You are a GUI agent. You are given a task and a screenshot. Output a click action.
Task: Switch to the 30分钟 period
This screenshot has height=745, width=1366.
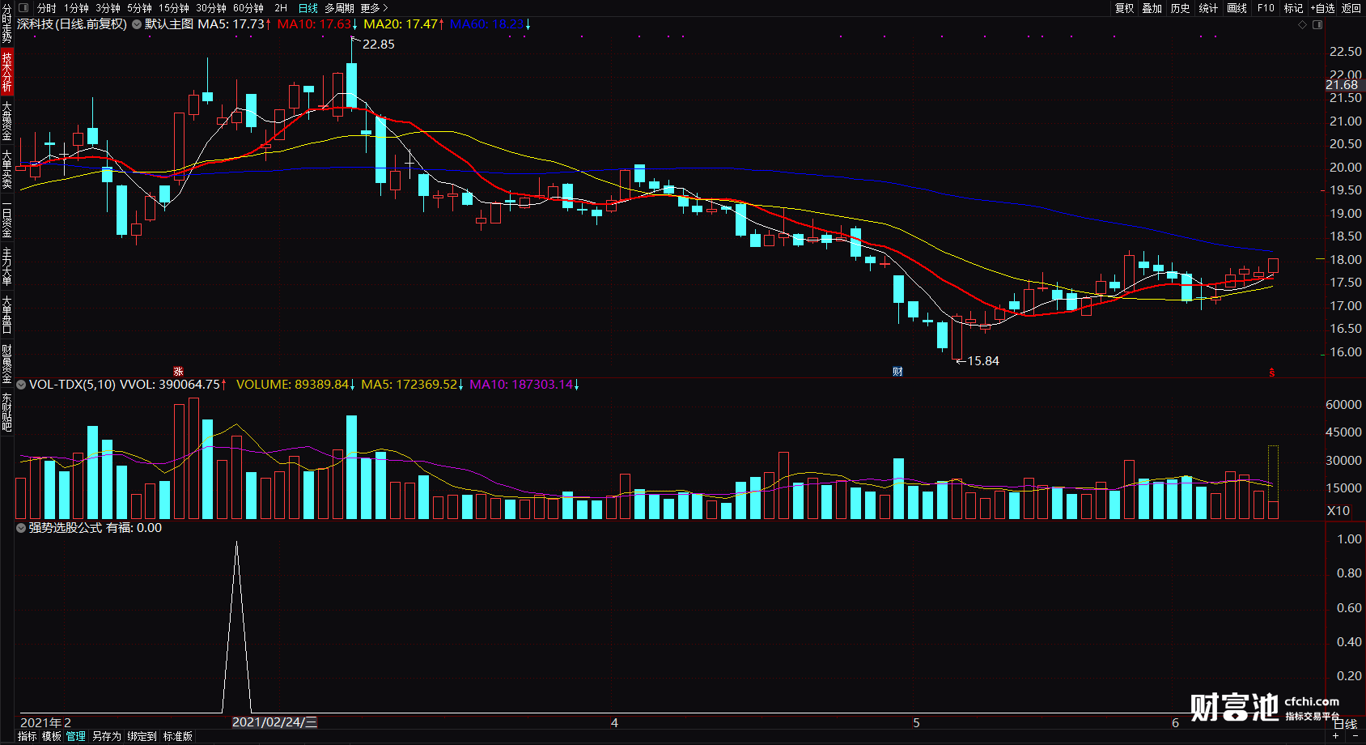[211, 8]
